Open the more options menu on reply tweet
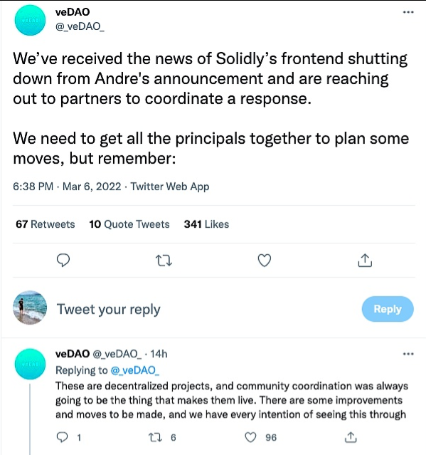426x455 pixels. [408, 354]
